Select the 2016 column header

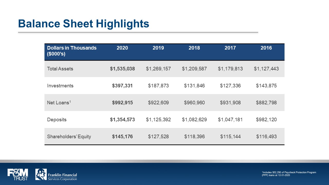[x=266, y=48]
